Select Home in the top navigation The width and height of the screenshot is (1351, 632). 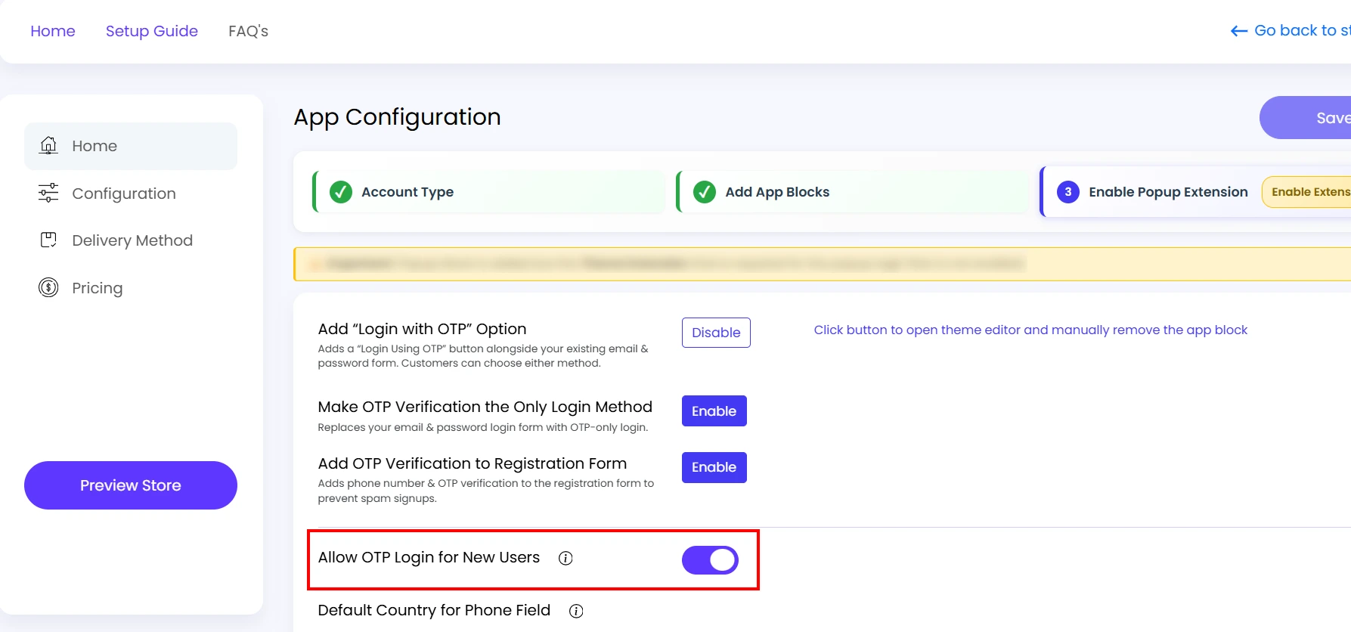coord(52,31)
